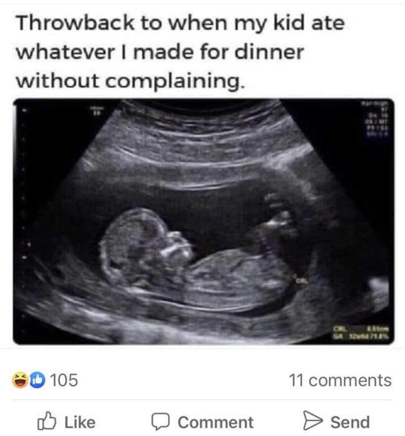Open the 105 reactions count list
This screenshot has height=436, width=405.
[x=64, y=380]
